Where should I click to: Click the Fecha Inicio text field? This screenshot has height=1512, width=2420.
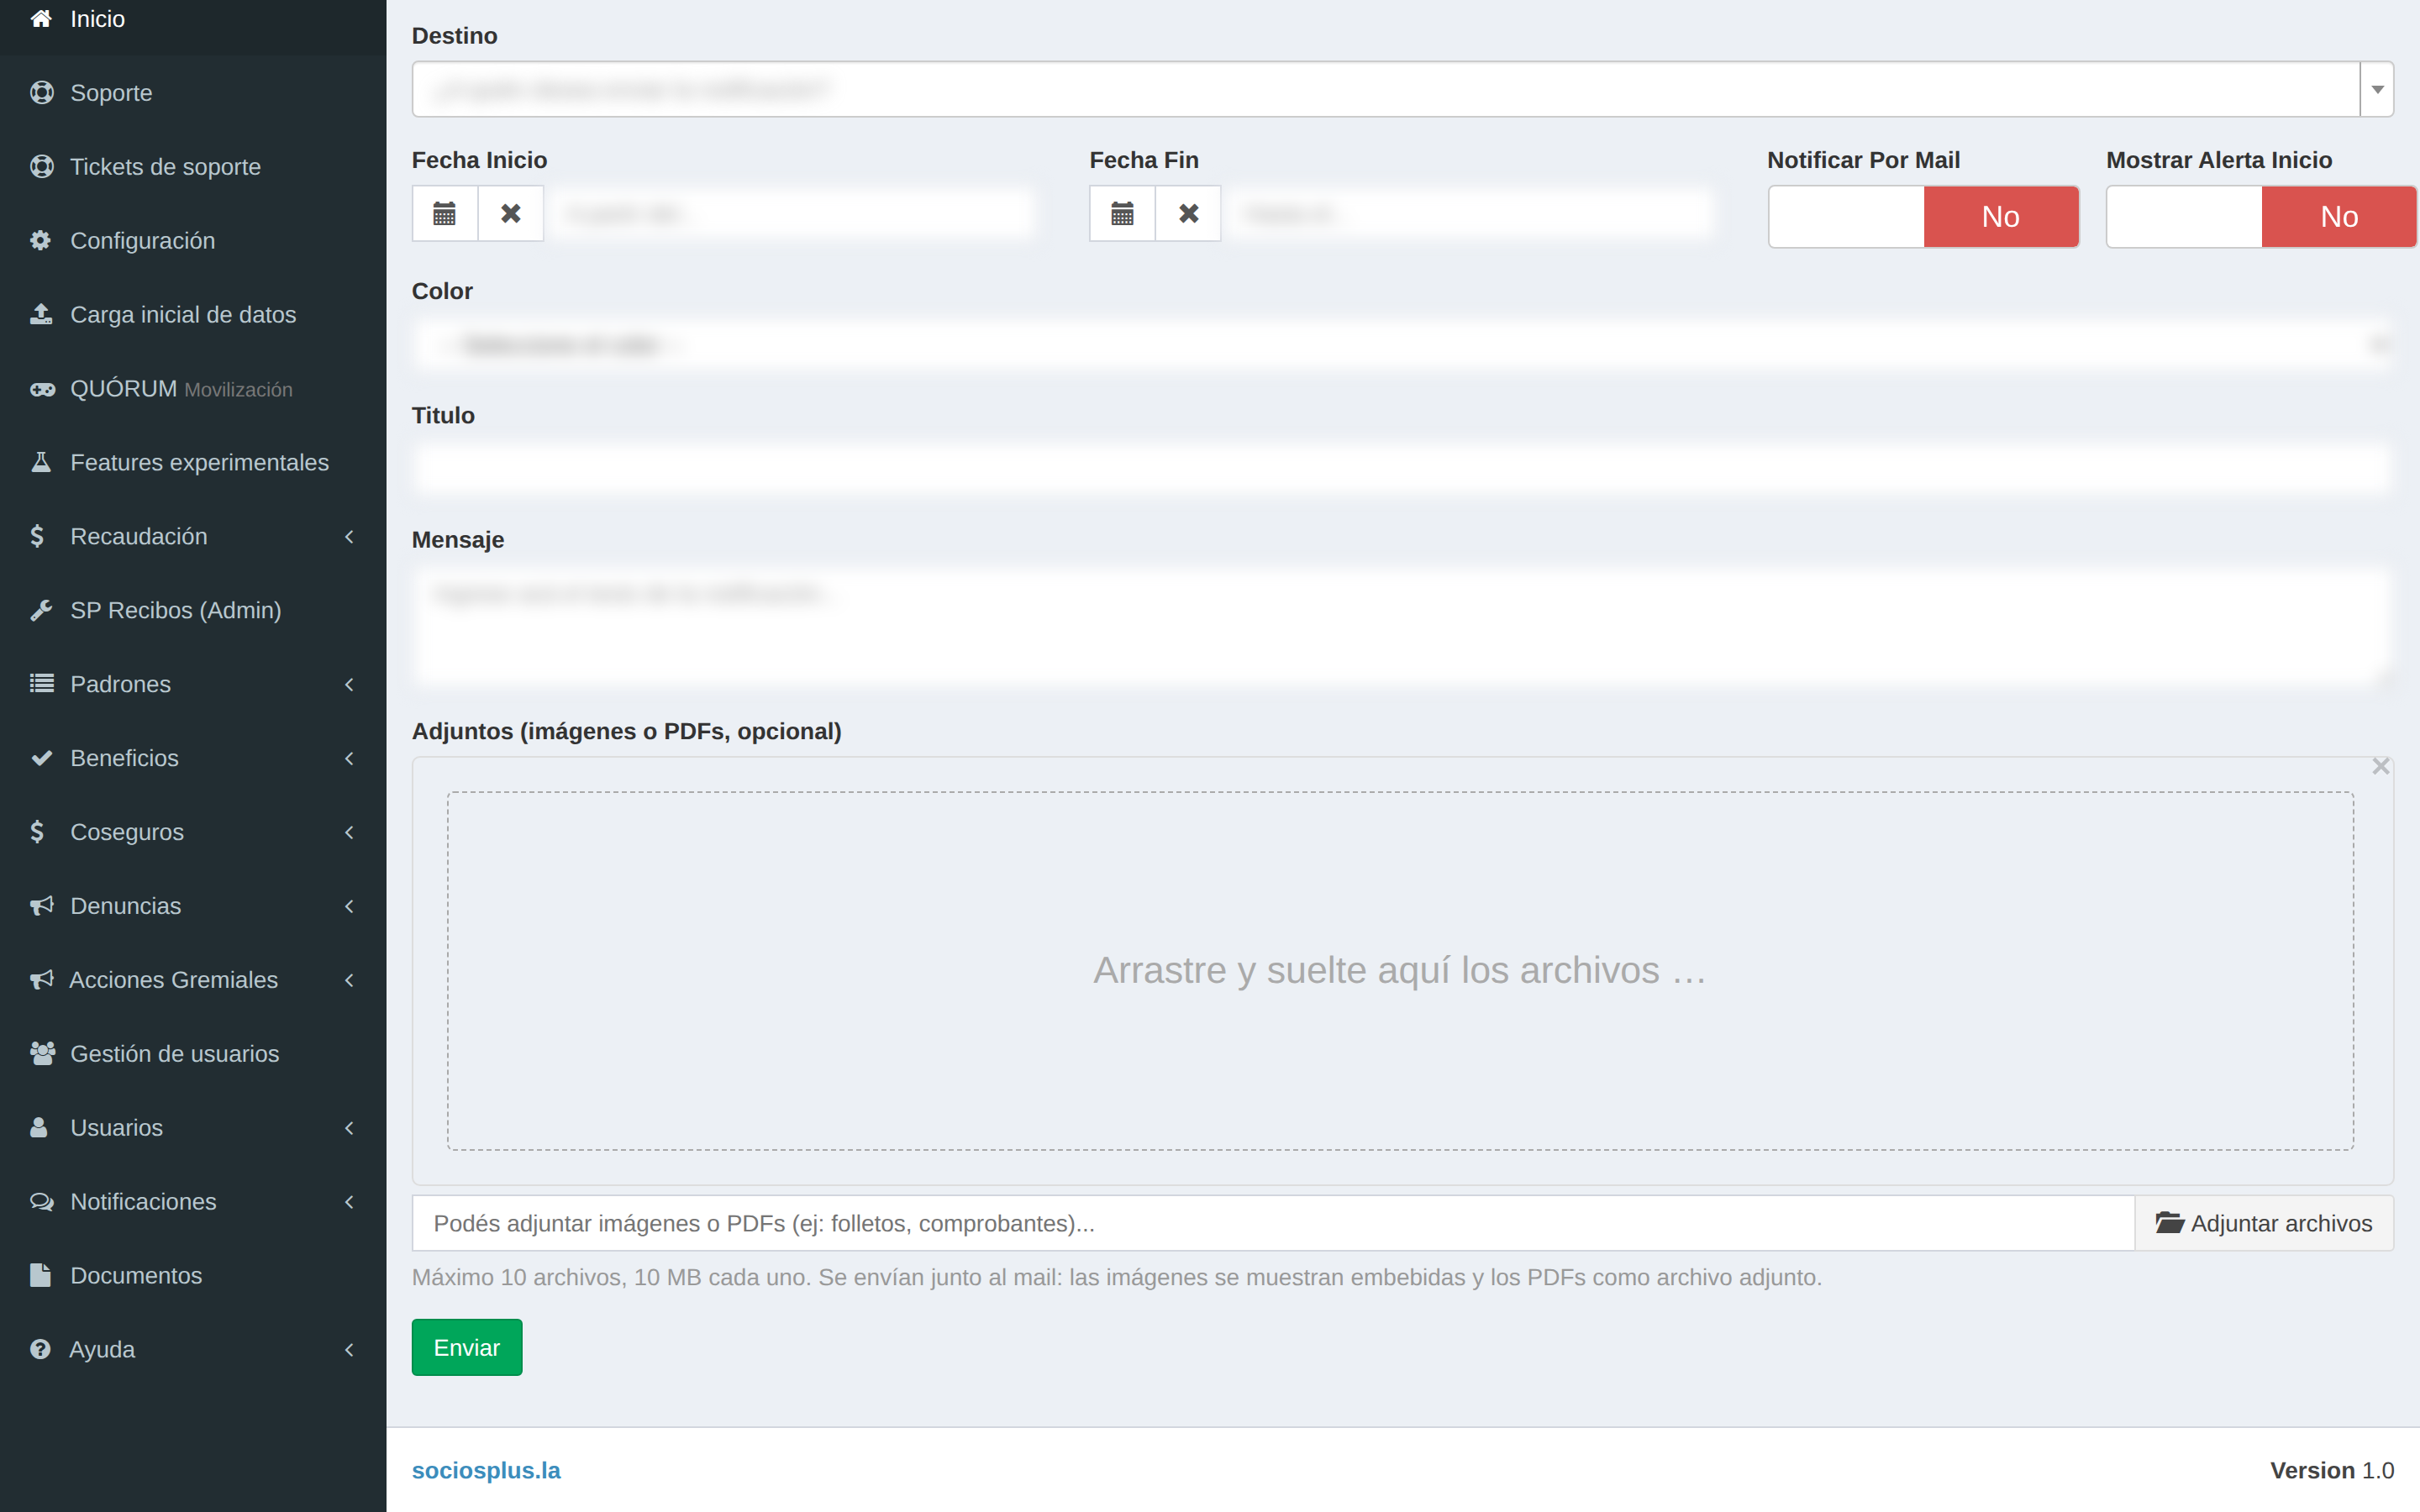(790, 213)
